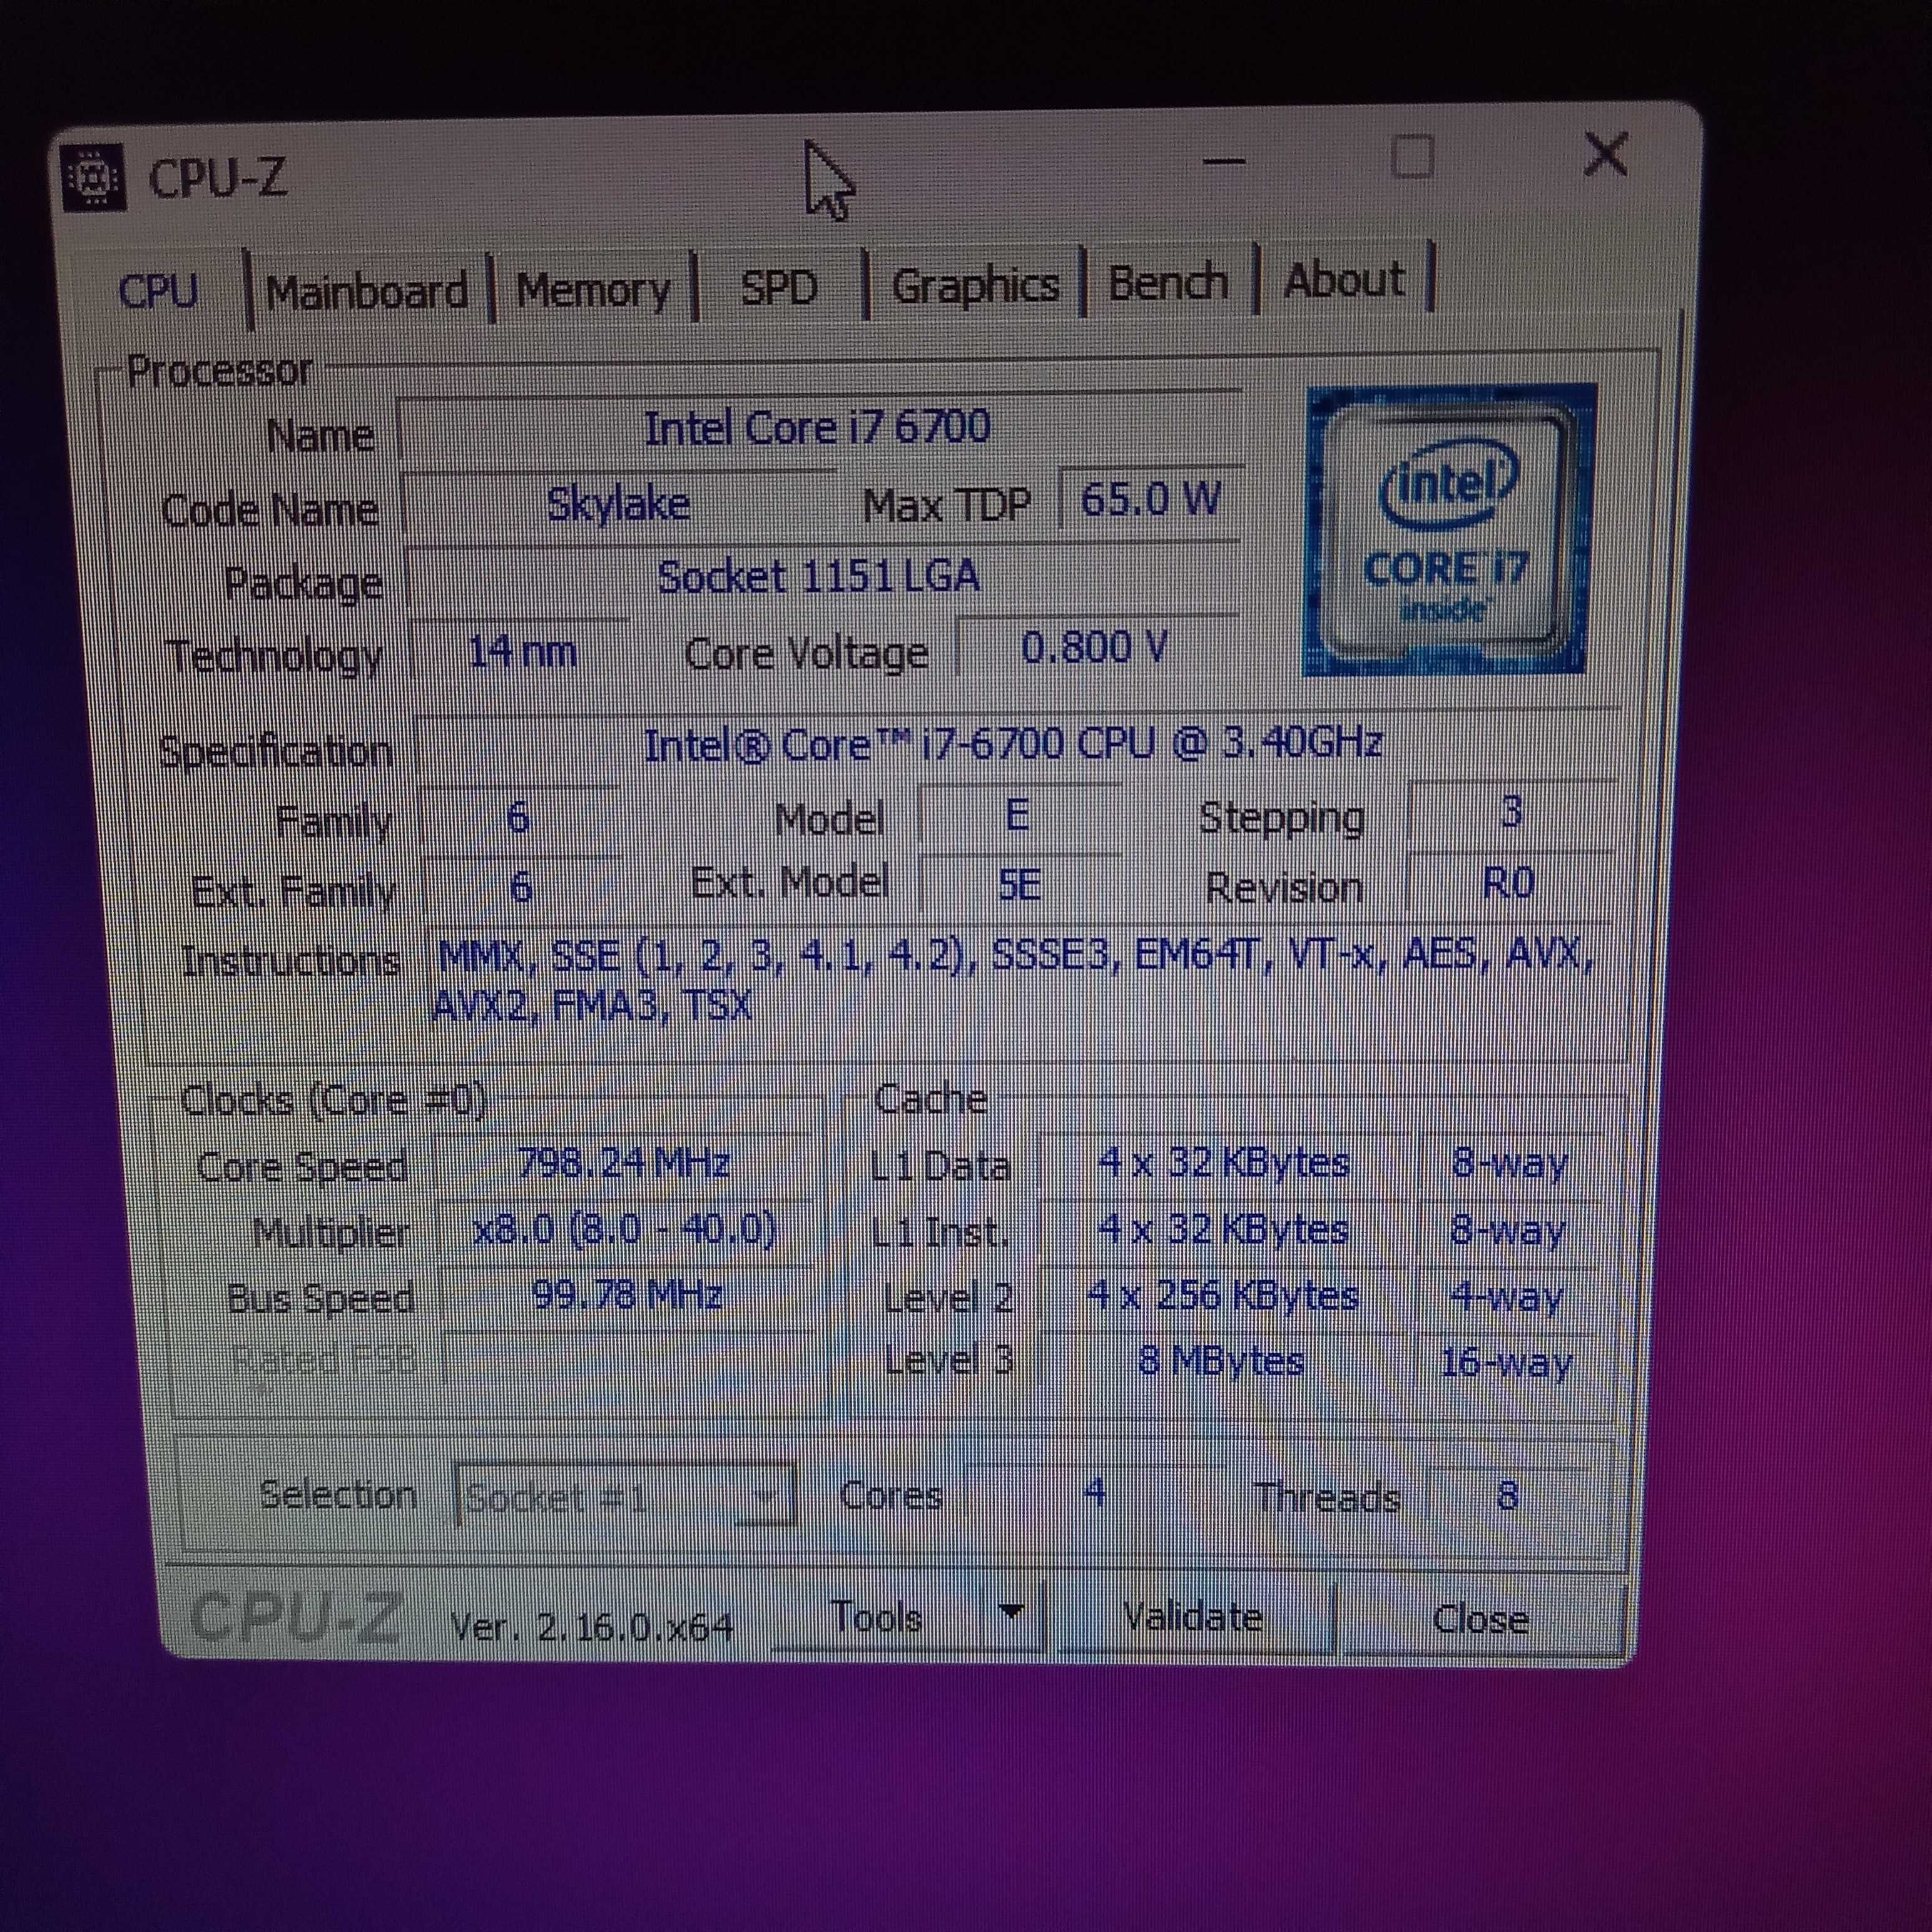
Task: Open the Memory tab
Action: 593,290
